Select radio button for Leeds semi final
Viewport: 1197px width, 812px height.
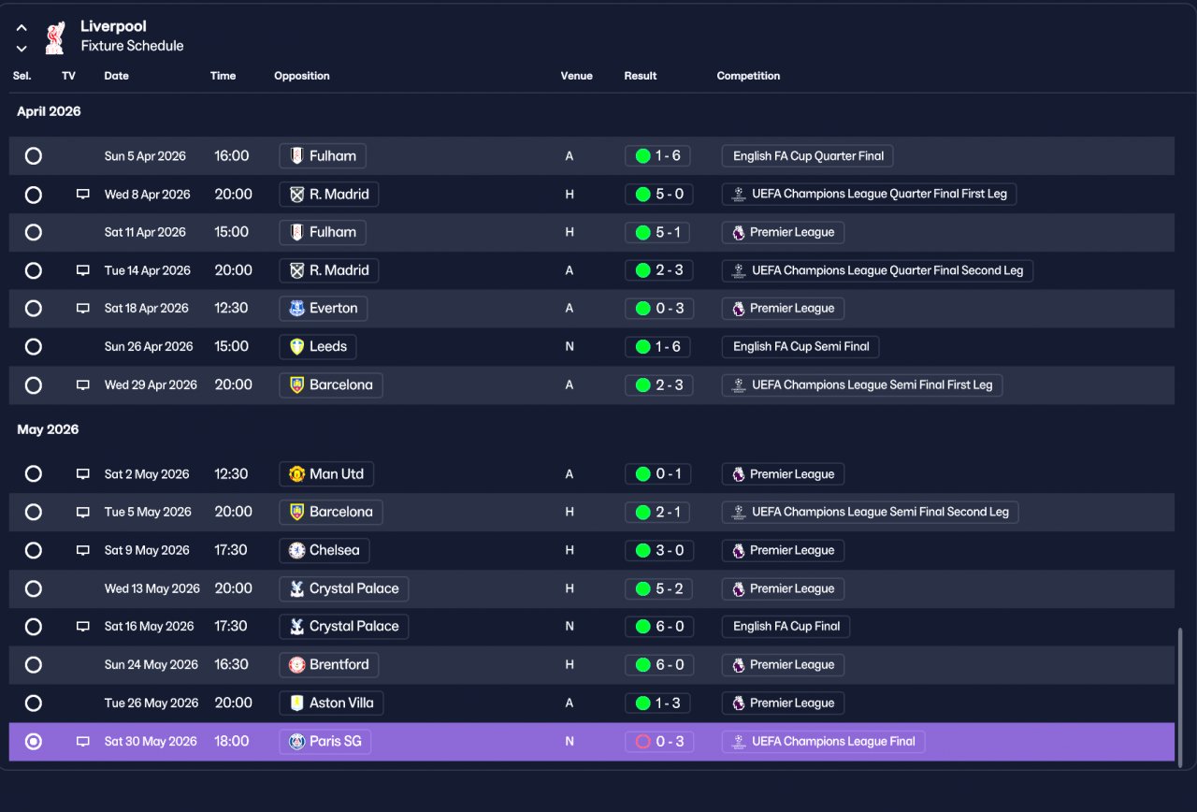tap(34, 346)
